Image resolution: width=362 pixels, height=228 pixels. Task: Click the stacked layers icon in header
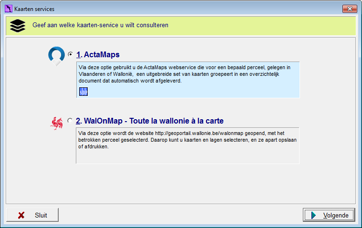pos(18,26)
